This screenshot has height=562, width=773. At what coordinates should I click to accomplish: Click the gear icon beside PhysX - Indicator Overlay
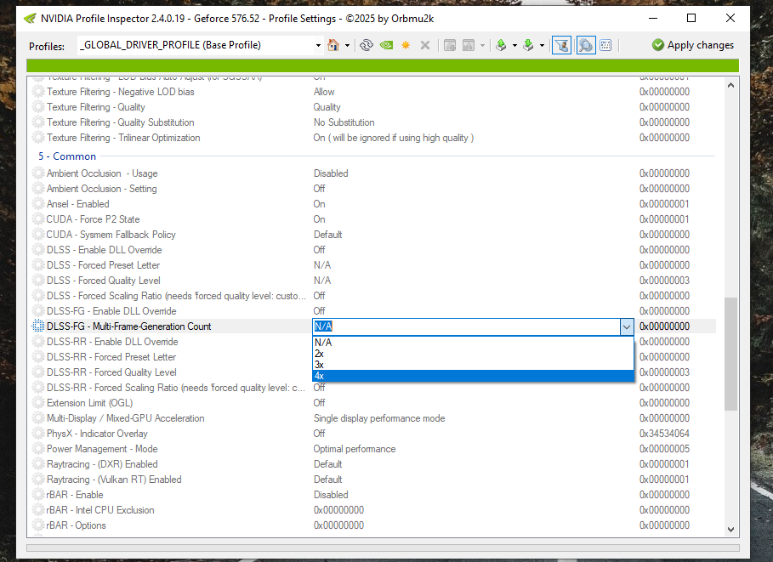coord(38,434)
